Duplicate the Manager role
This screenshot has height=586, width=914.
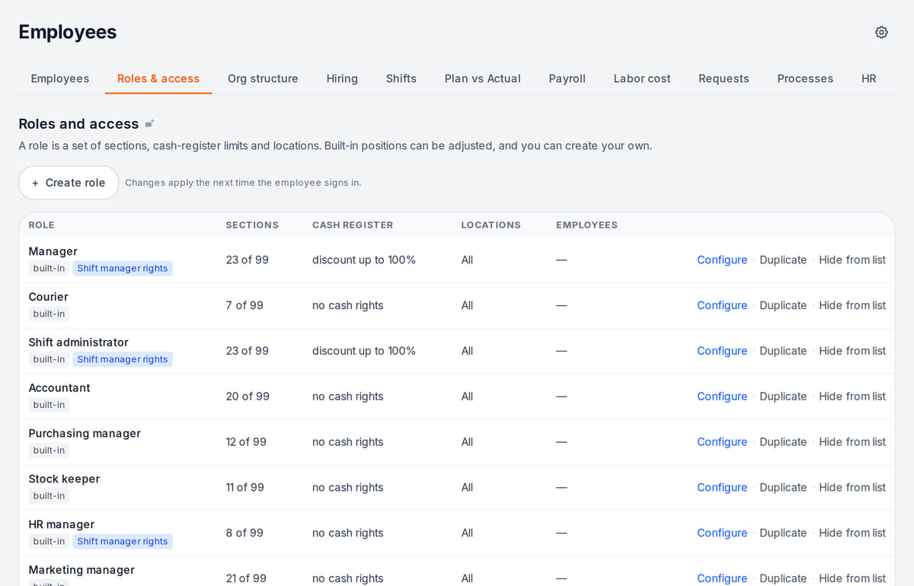click(x=783, y=260)
